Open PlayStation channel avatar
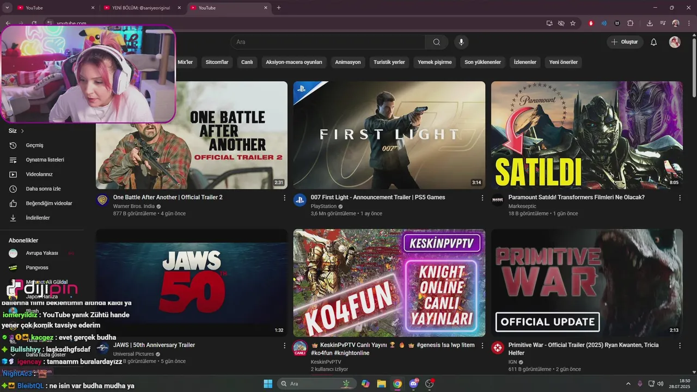This screenshot has height=392, width=697. tap(299, 200)
